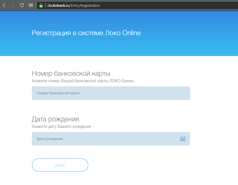The width and height of the screenshot is (238, 185).
Task: Click into the Дата рождения input field
Action: pos(104,139)
